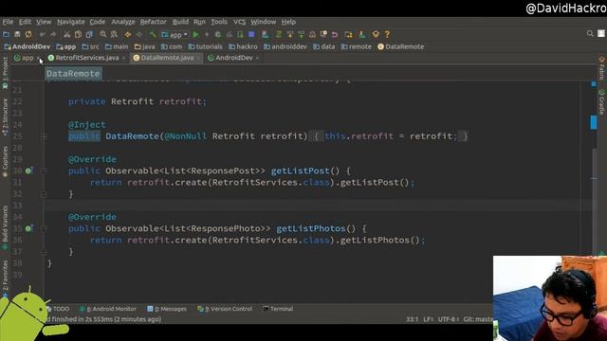
Task: Open the Navigate menu
Action: coord(71,22)
